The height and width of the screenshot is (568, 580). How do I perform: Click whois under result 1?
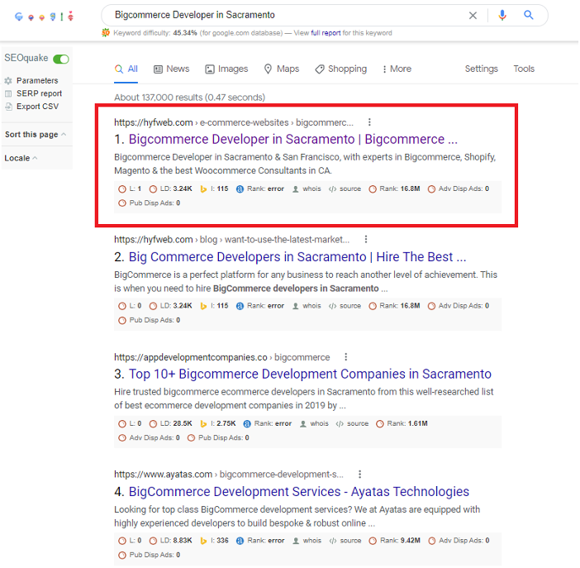click(x=307, y=189)
